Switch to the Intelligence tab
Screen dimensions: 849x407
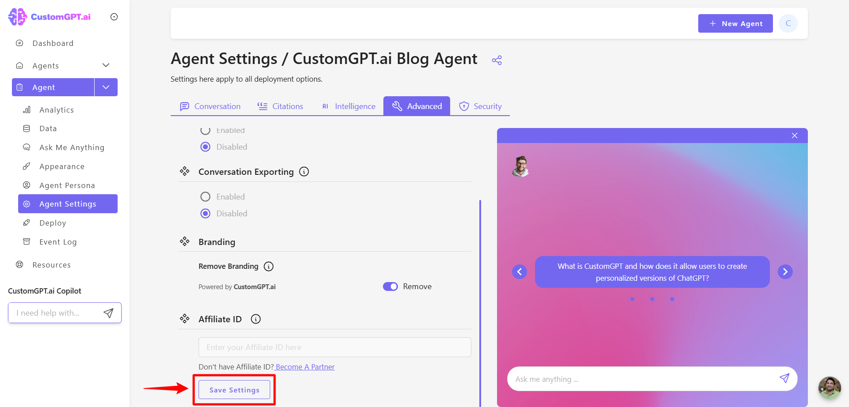click(x=348, y=106)
